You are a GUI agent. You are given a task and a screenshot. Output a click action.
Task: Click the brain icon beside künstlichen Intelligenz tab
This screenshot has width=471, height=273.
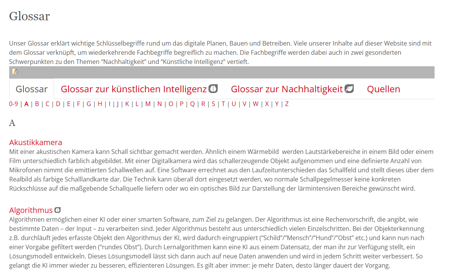coord(213,89)
